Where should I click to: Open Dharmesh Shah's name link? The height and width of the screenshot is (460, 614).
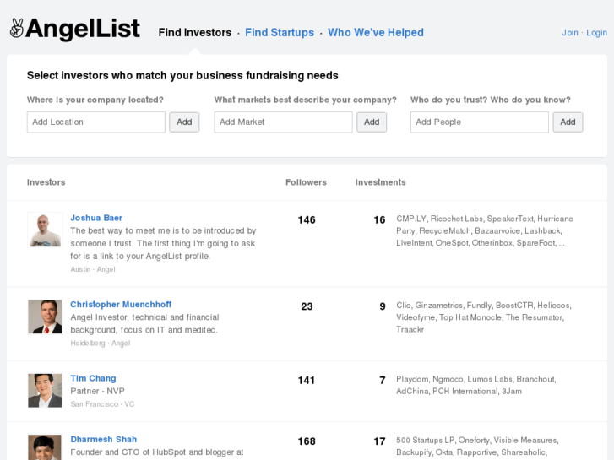click(103, 440)
